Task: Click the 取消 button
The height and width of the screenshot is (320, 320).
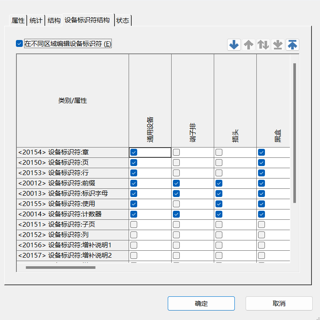Action: point(279,303)
